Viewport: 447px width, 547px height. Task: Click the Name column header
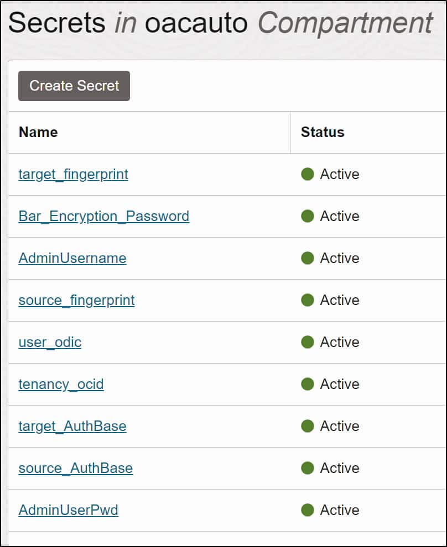[x=38, y=132]
